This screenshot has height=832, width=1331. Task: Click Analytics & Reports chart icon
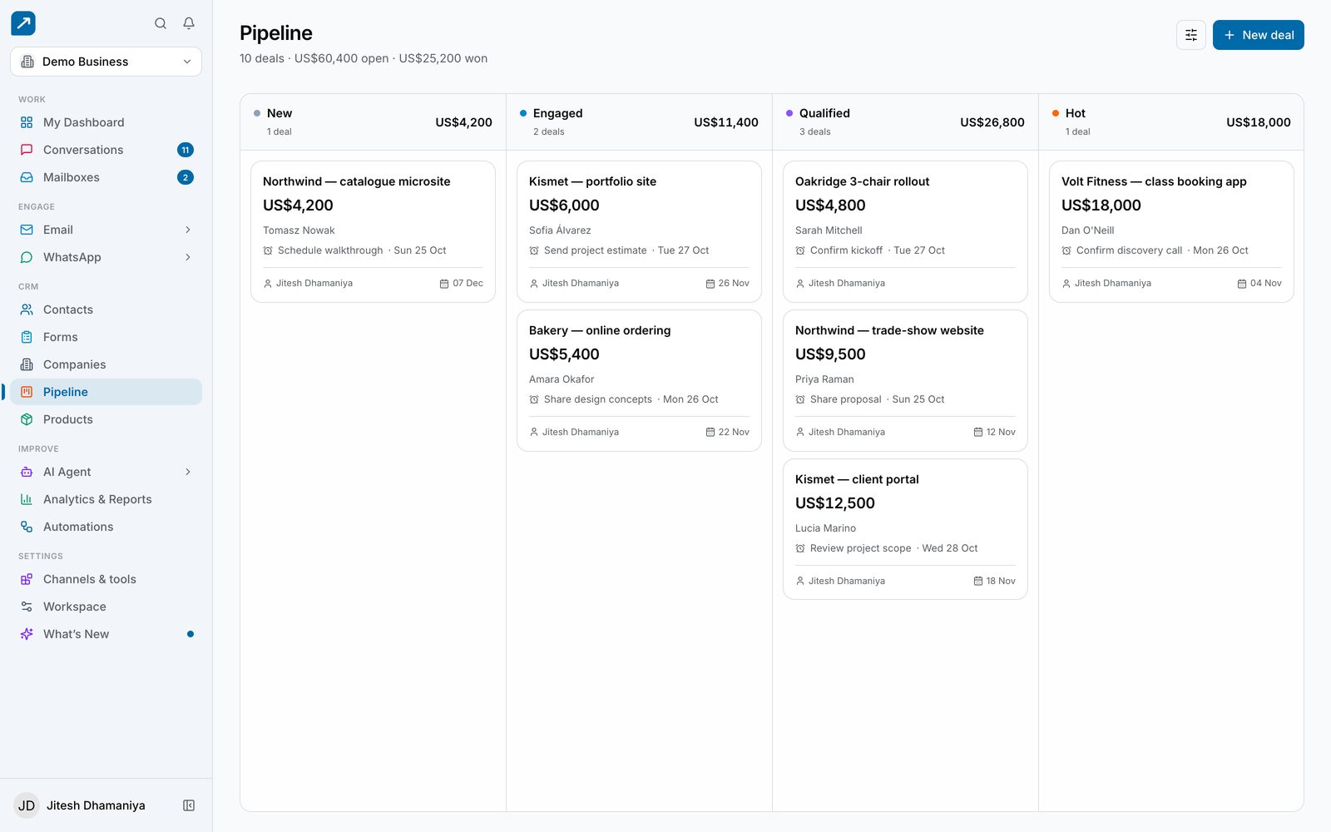tap(27, 499)
